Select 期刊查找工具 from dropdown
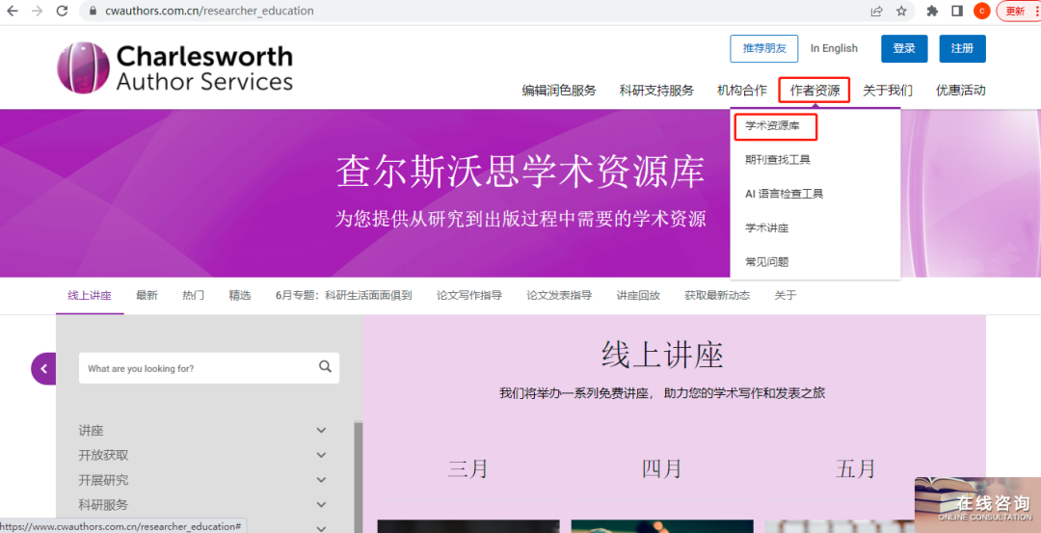Image resolution: width=1041 pixels, height=533 pixels. point(778,160)
